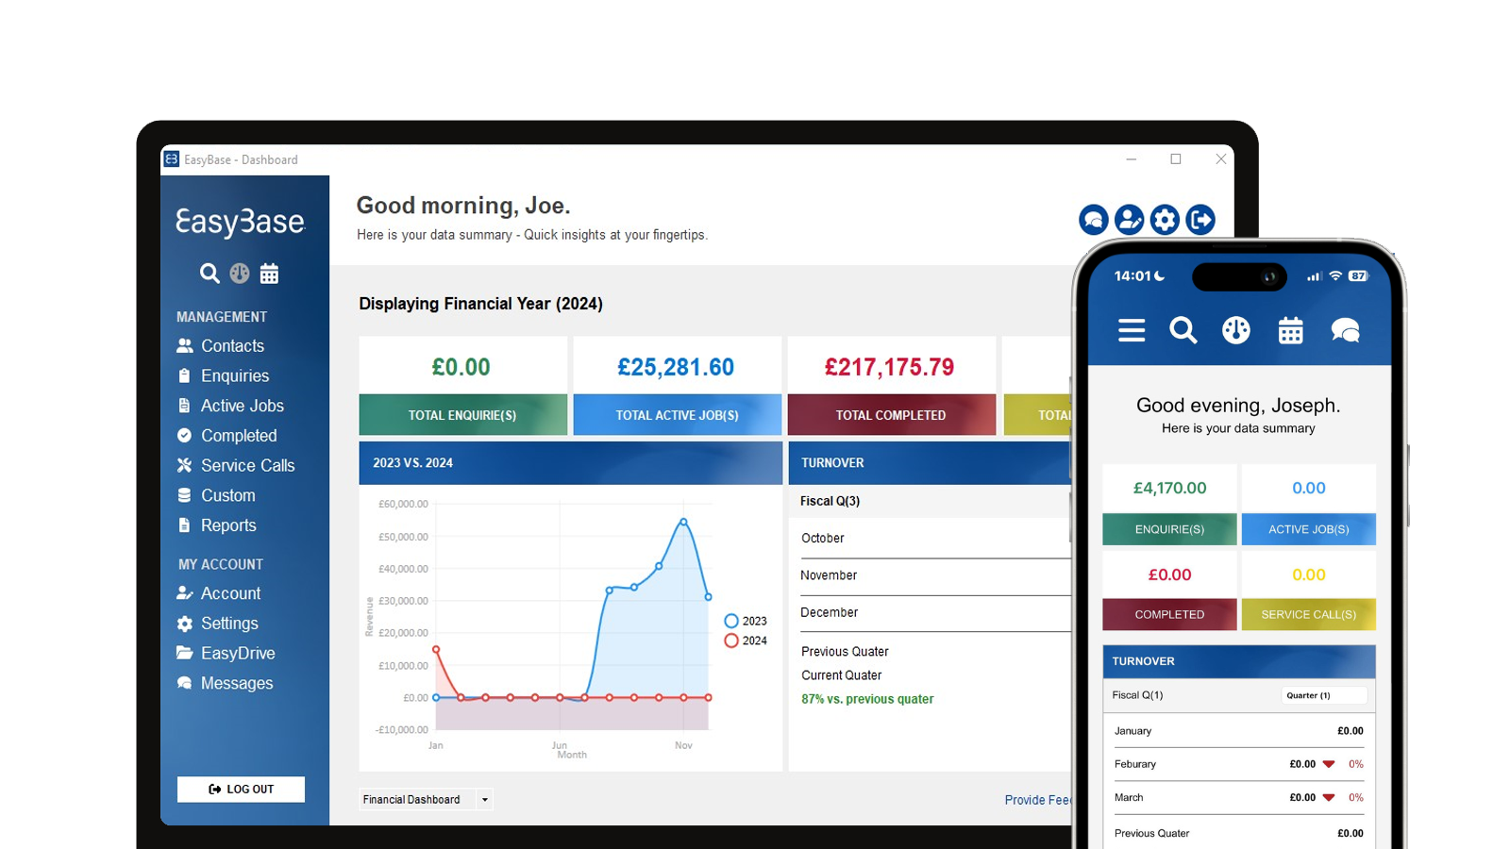
Task: Tap the search icon on phone
Action: click(x=1183, y=330)
